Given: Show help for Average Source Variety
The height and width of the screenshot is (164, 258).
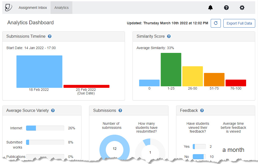Looking at the screenshot, I should pyautogui.click(x=53, y=111).
